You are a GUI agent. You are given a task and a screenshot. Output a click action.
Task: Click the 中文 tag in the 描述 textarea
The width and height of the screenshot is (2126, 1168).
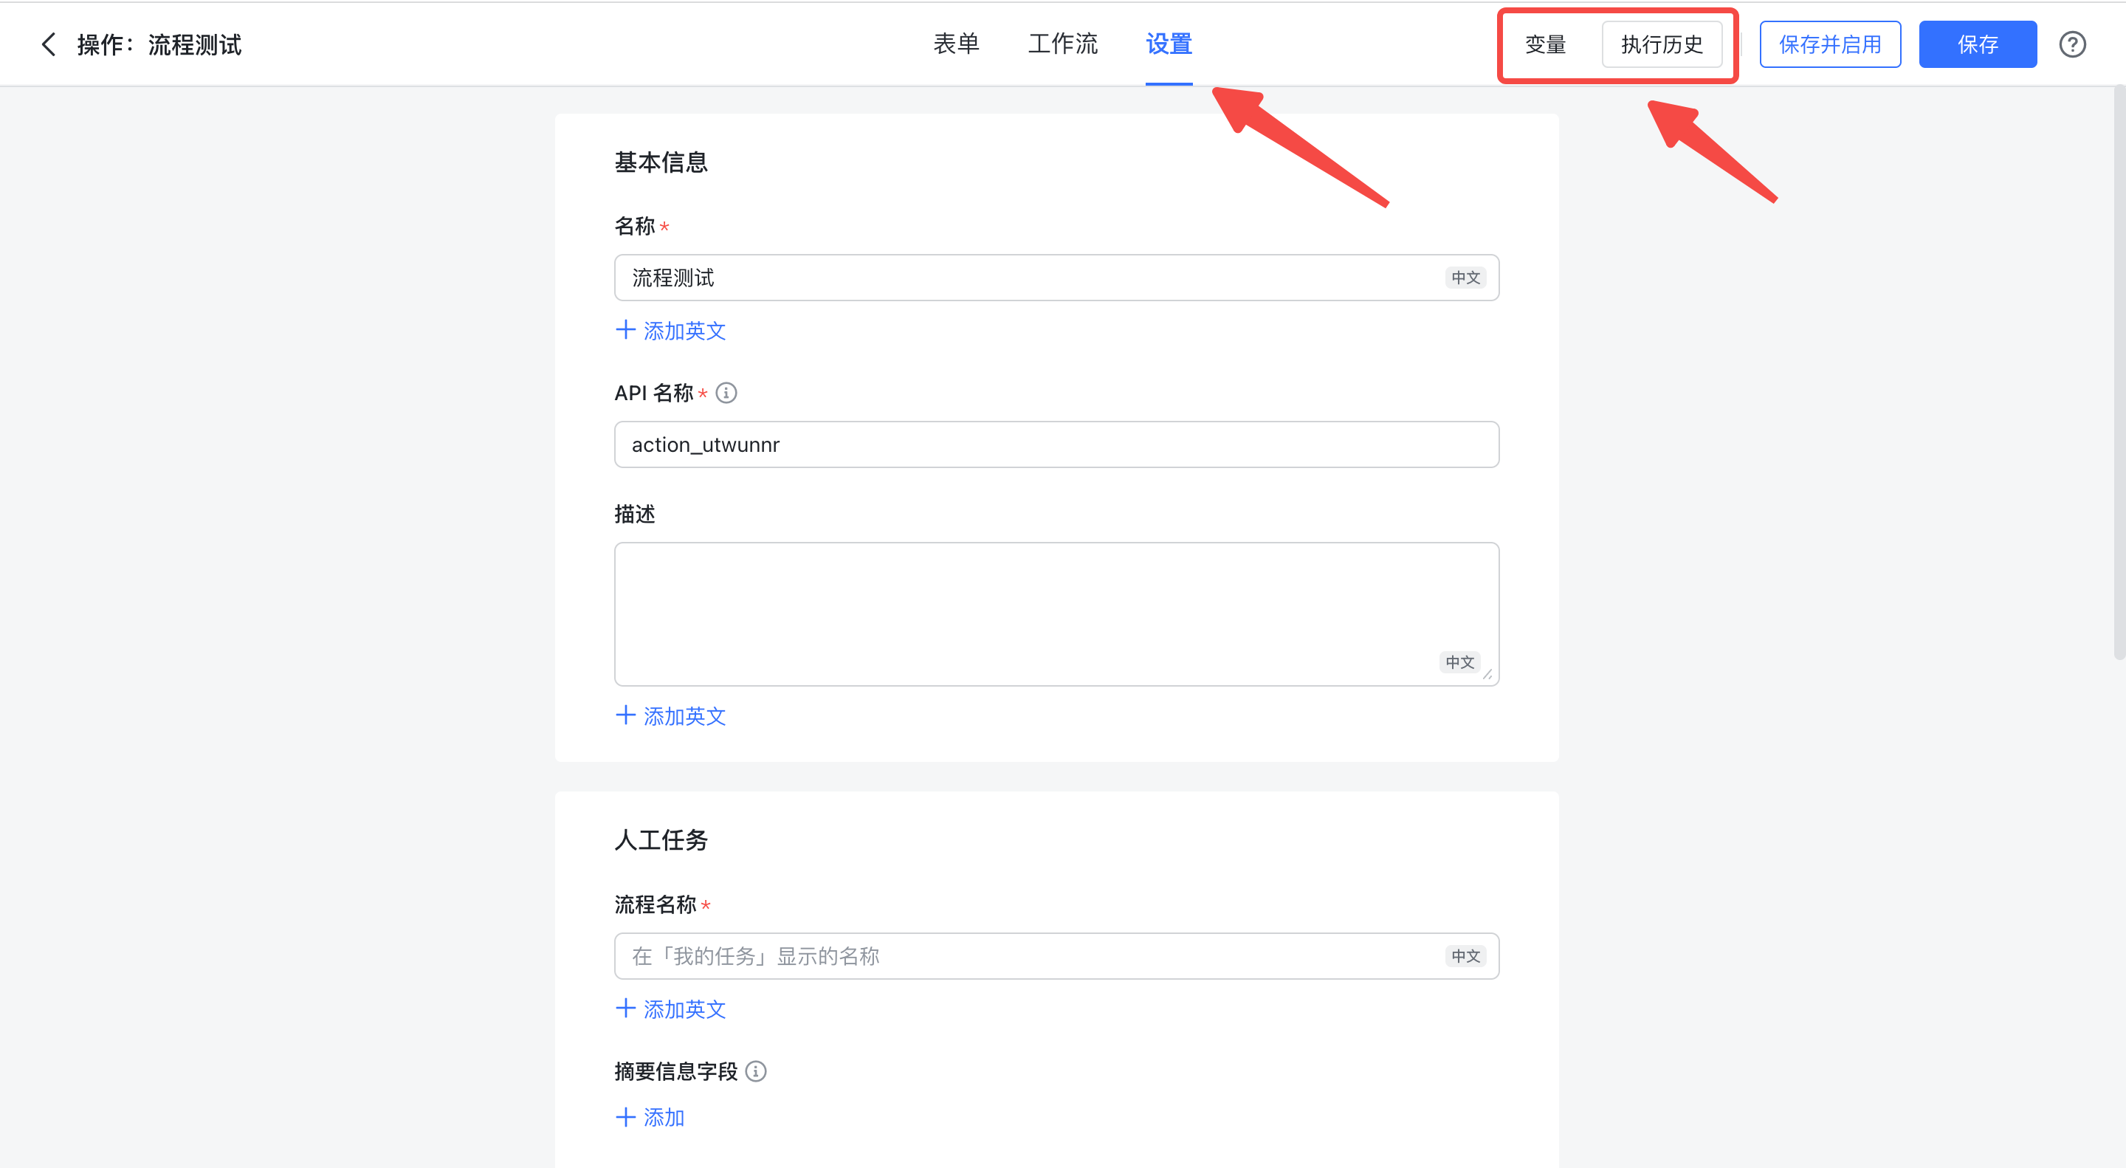(1459, 662)
